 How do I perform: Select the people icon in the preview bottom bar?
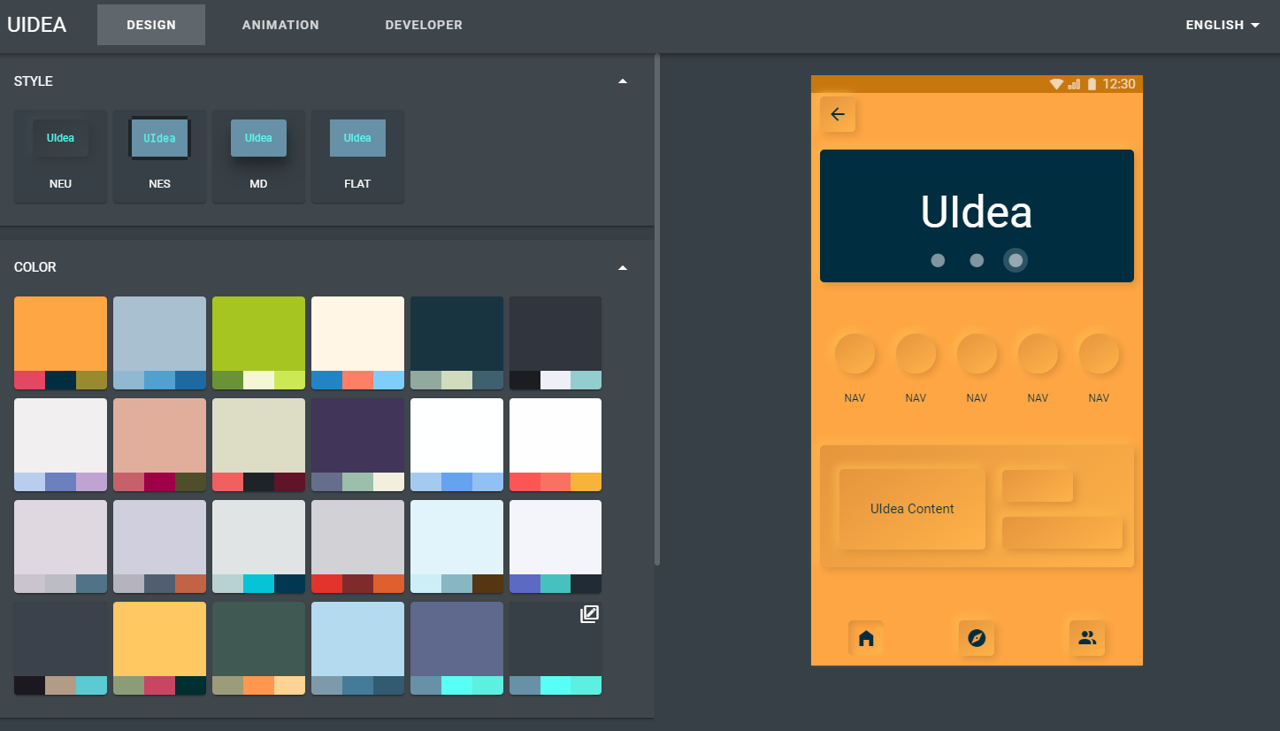[1087, 638]
